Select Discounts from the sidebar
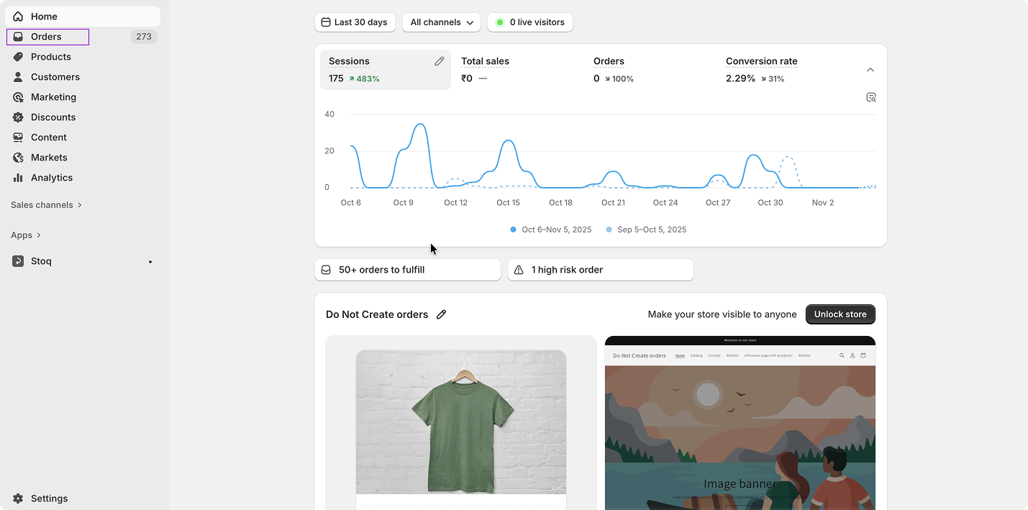Viewport: 1028px width, 510px height. pyautogui.click(x=52, y=117)
